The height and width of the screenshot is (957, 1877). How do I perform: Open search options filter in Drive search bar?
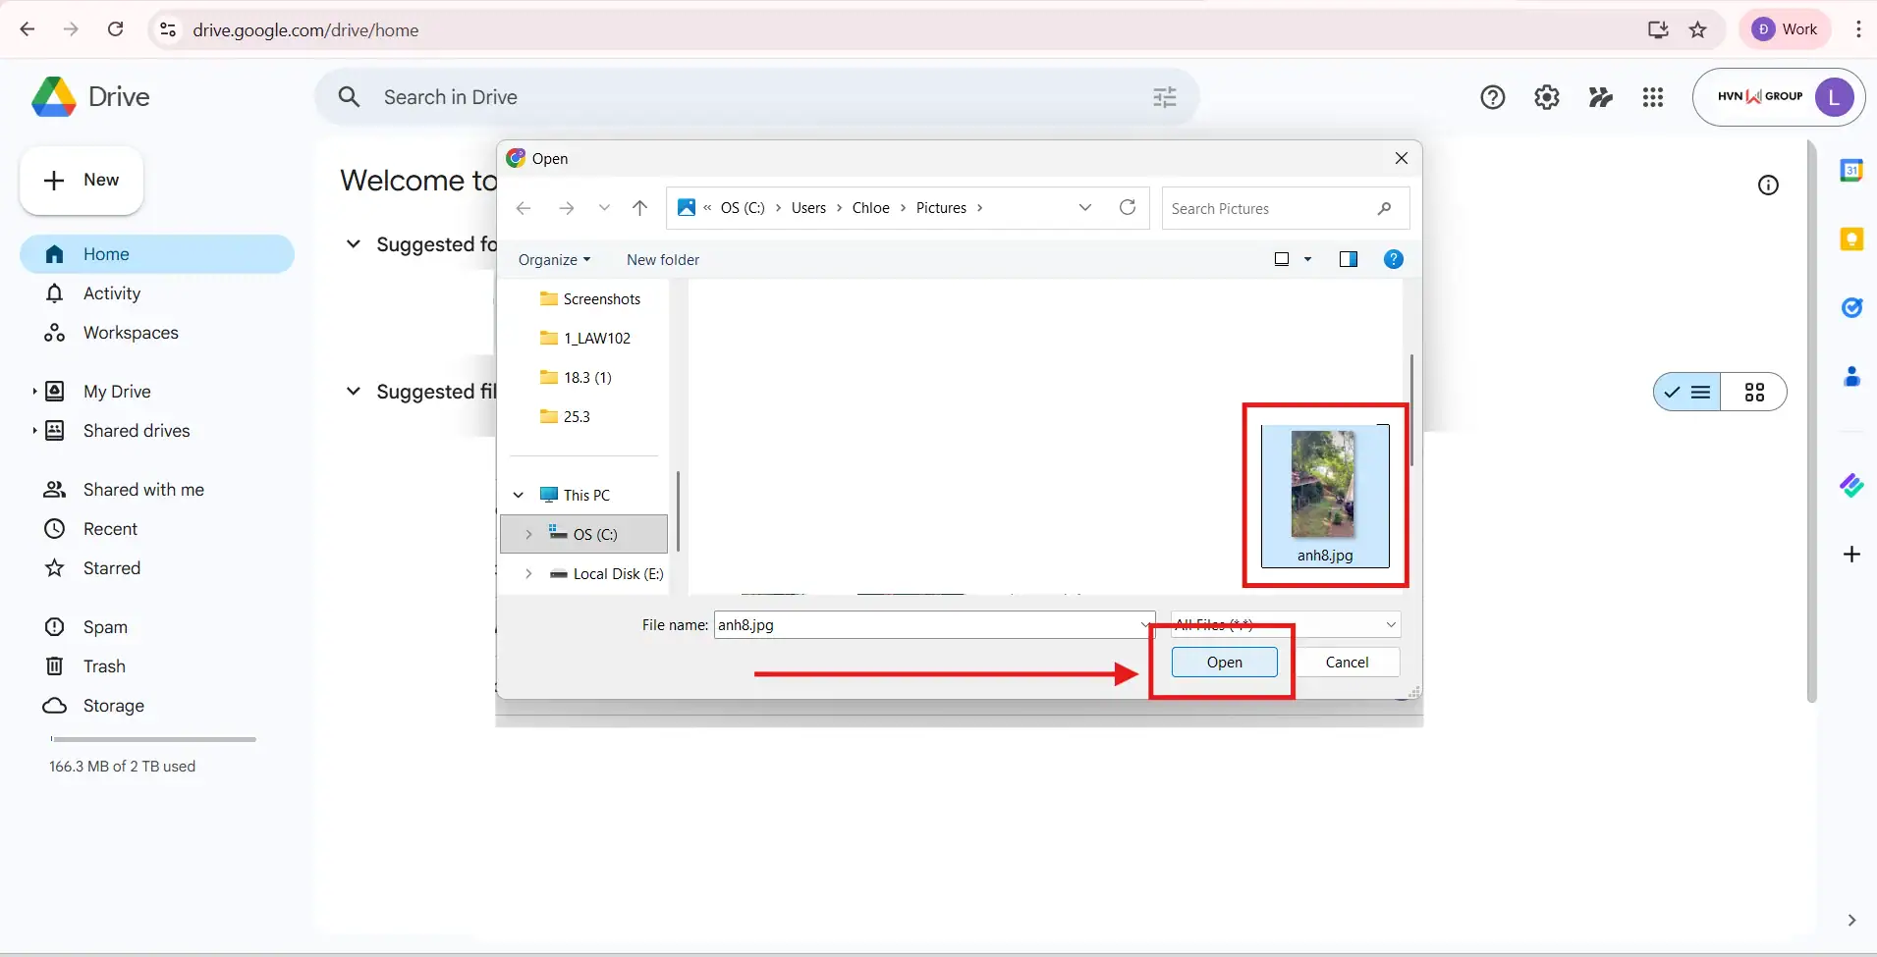tap(1164, 97)
